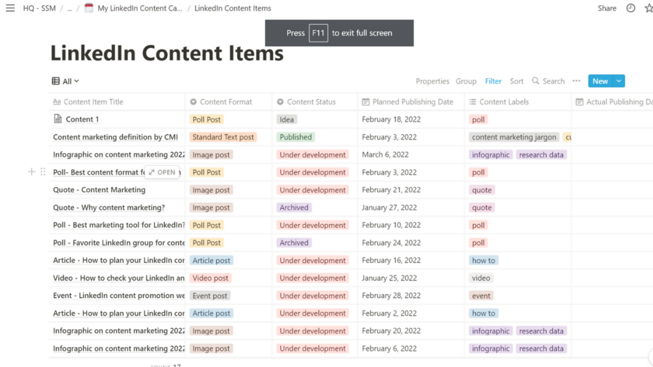This screenshot has height=367, width=653.
Task: Open the Filter menu
Action: [x=493, y=81]
